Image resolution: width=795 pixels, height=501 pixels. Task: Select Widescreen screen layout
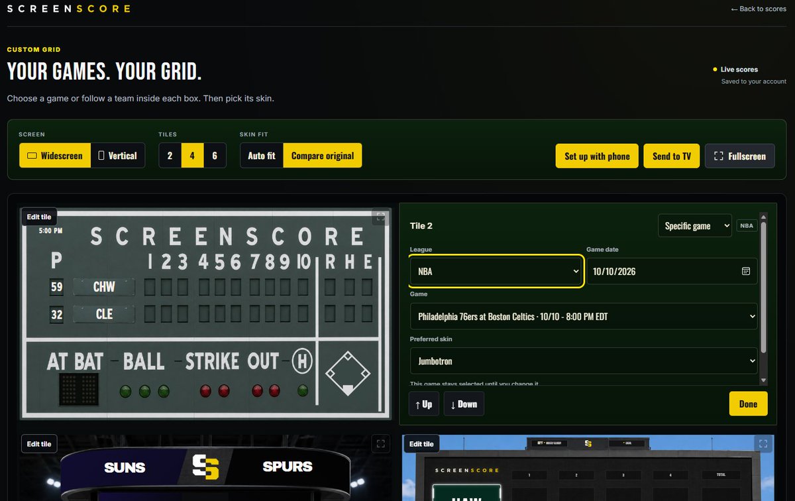(x=54, y=156)
